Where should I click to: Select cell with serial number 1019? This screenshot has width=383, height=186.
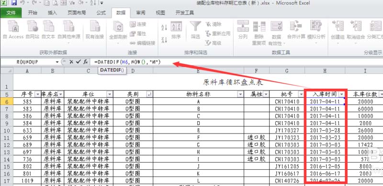[x=27, y=181]
